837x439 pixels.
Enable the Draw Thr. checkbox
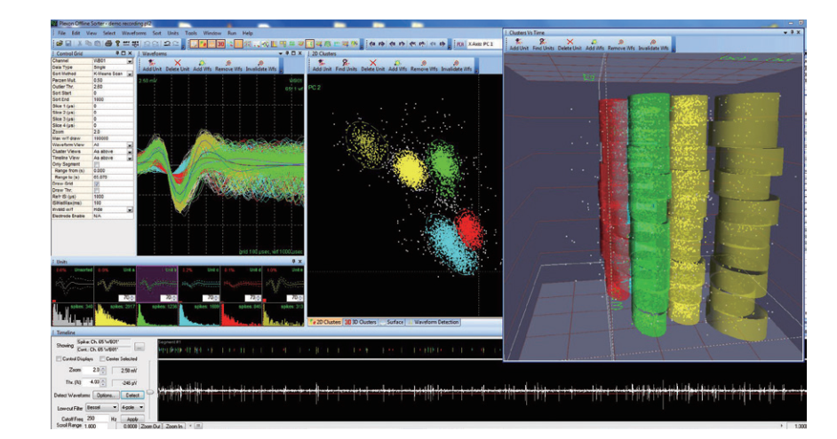pos(97,190)
